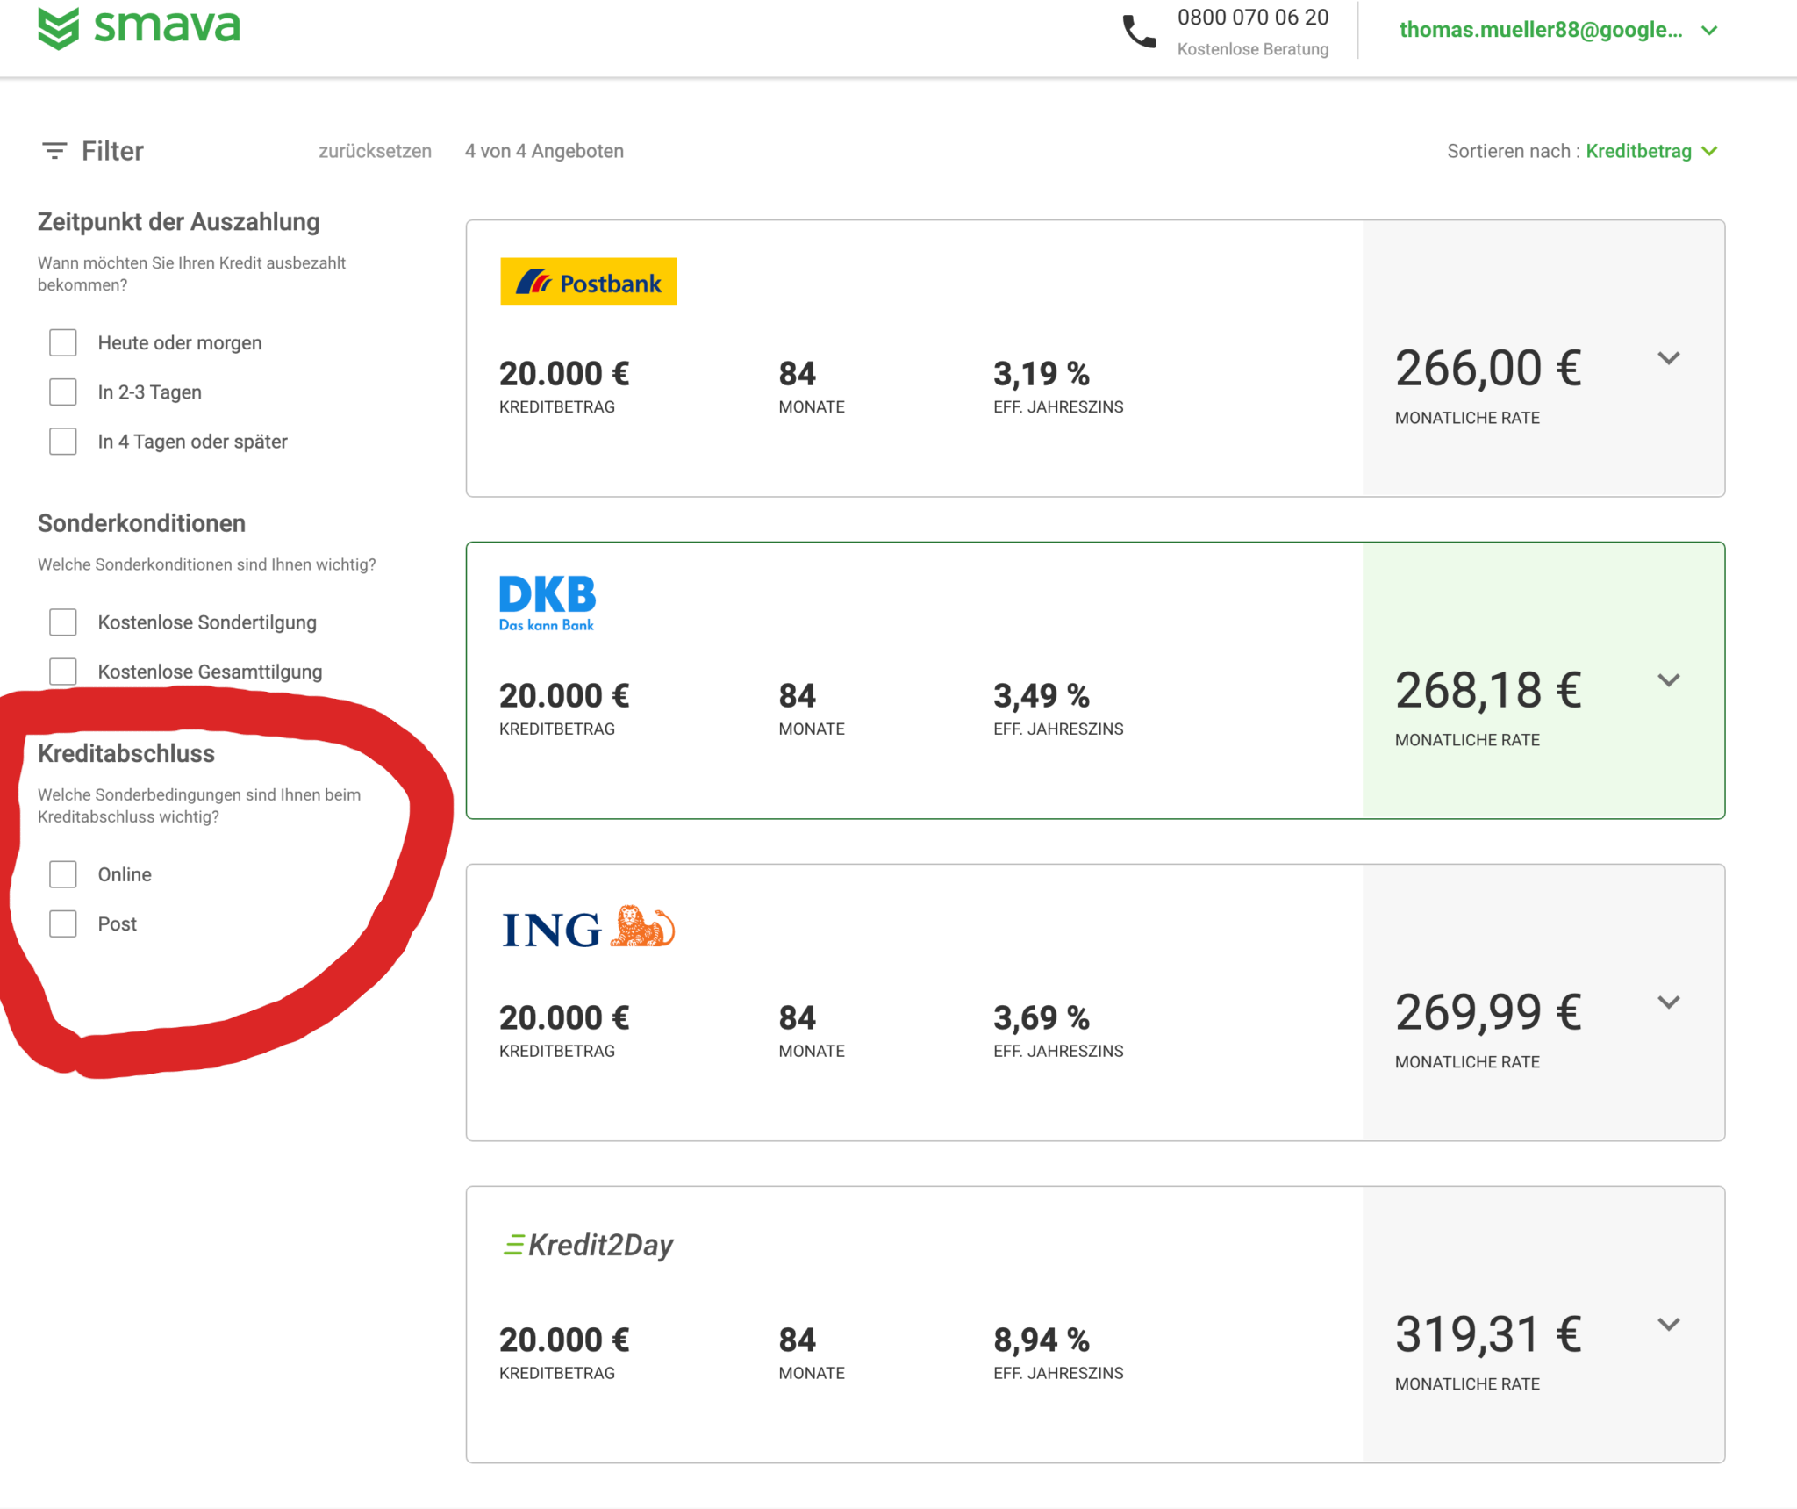Click the 'Filter' title

pos(112,151)
